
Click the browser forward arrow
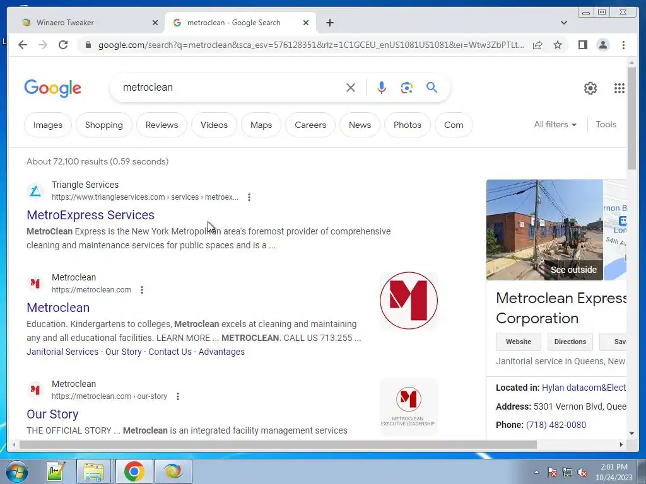tap(43, 45)
